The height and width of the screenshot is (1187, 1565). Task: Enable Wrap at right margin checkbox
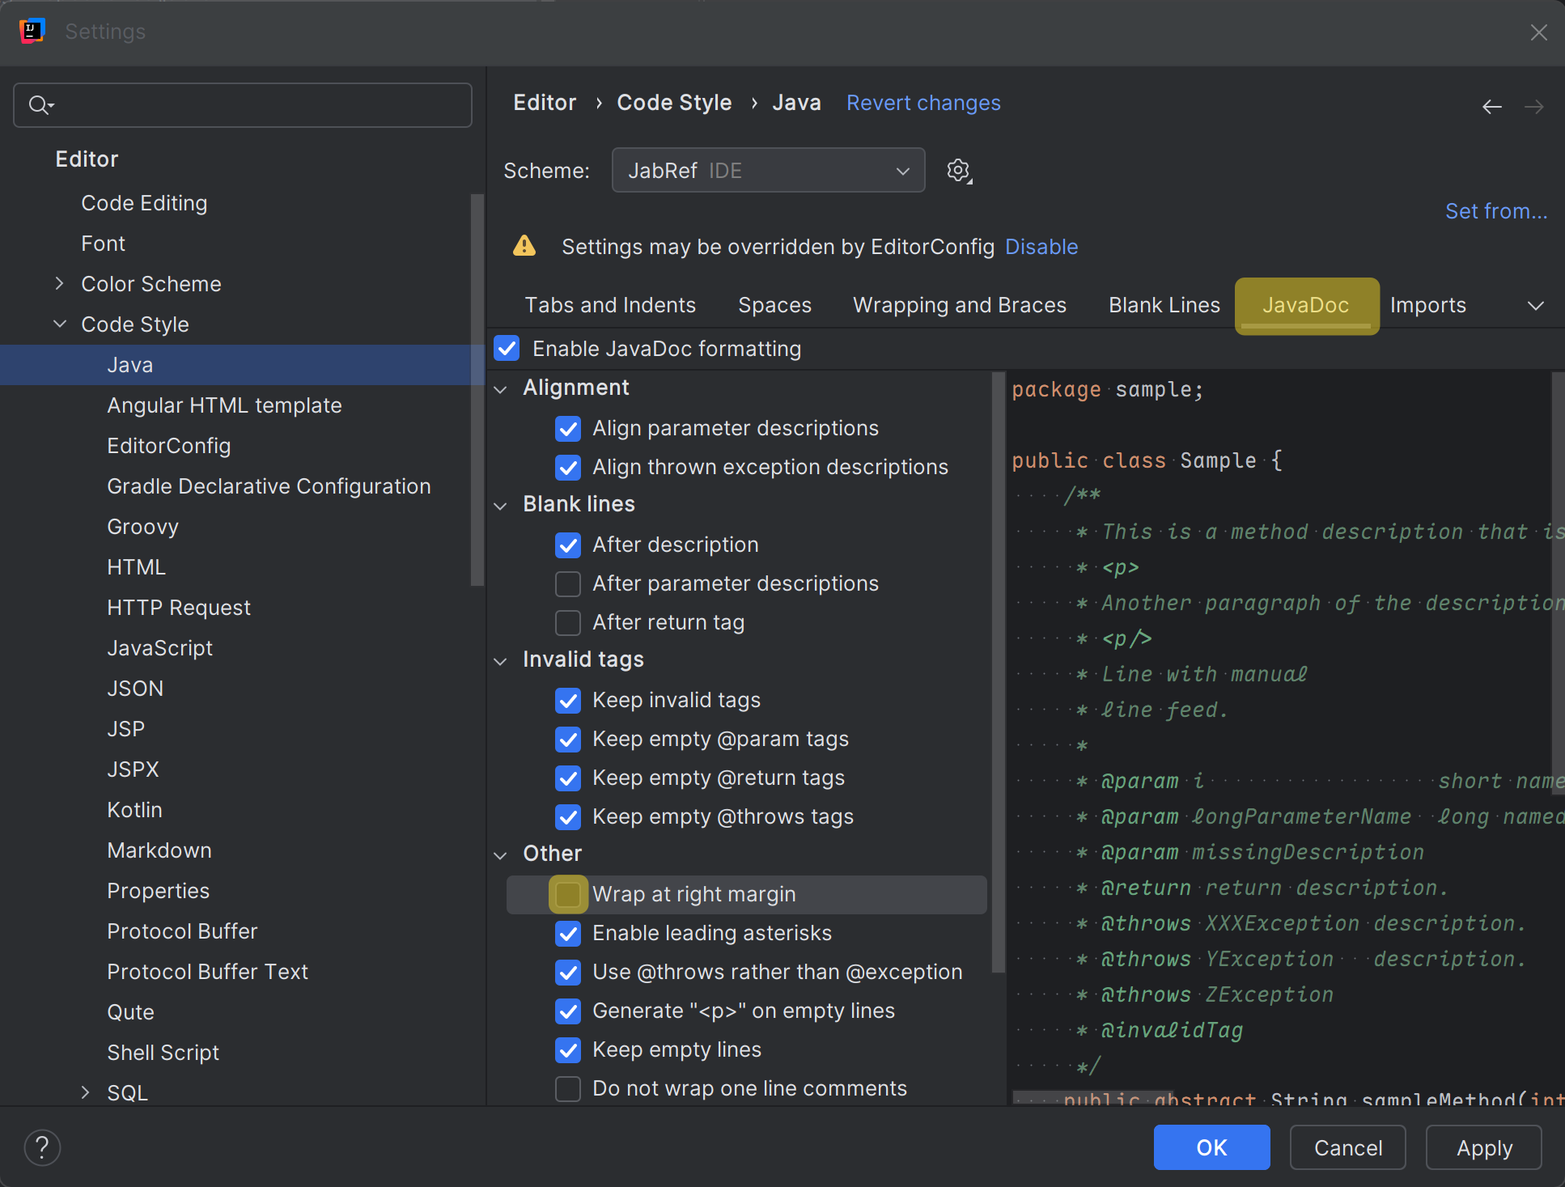(x=568, y=894)
